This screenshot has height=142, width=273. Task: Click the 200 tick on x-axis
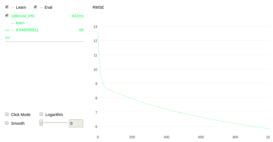coord(132,137)
